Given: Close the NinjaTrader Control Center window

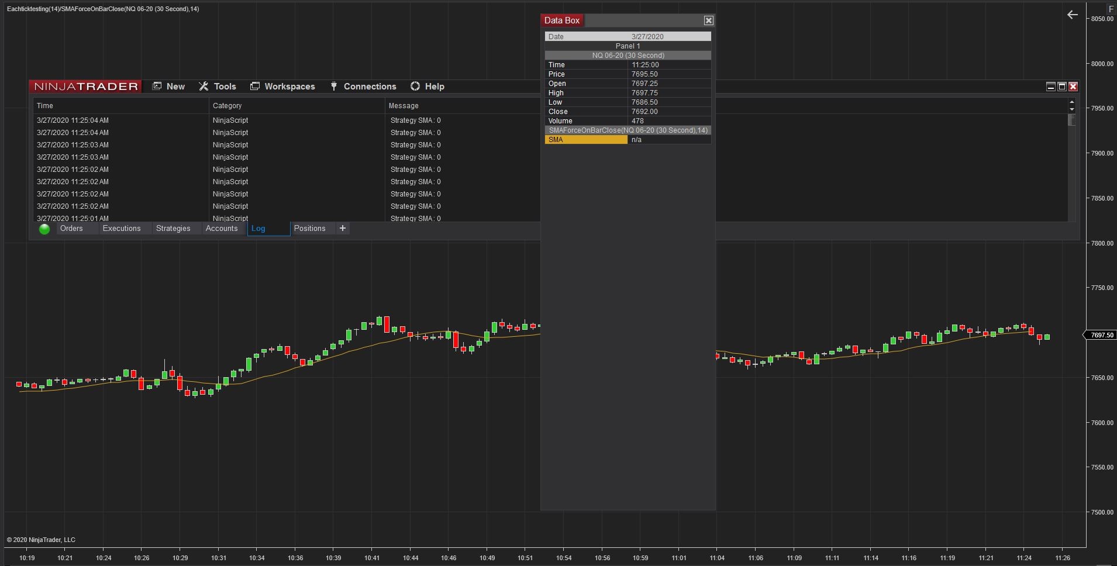Looking at the screenshot, I should pyautogui.click(x=1073, y=87).
